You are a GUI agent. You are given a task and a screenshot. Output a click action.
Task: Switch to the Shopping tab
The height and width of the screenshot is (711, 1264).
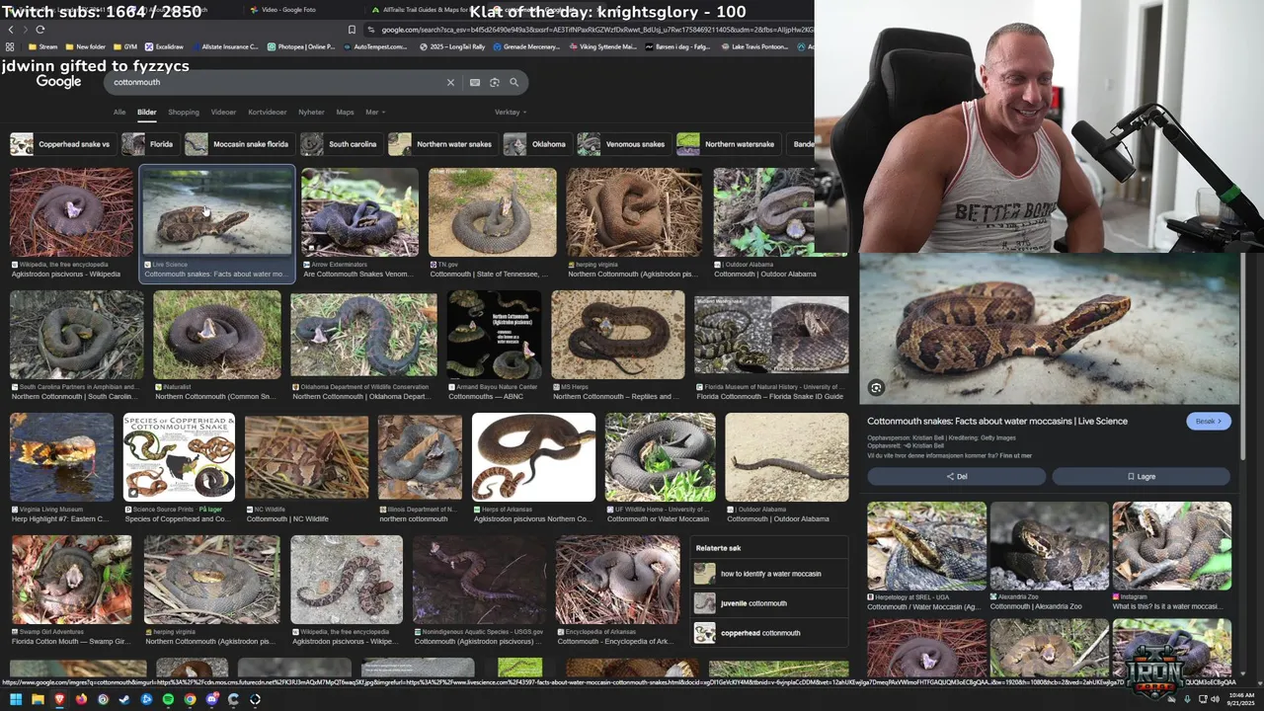[184, 112]
